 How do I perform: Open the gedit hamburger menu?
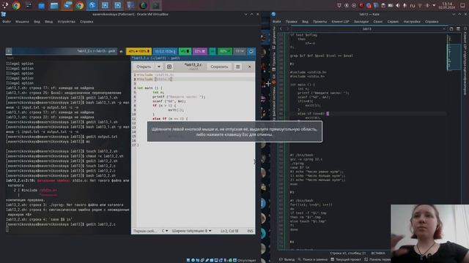[237, 66]
